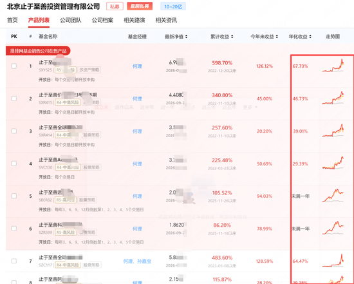Click 股票策略 tag in row 4
The image size is (354, 284).
pyautogui.click(x=91, y=167)
